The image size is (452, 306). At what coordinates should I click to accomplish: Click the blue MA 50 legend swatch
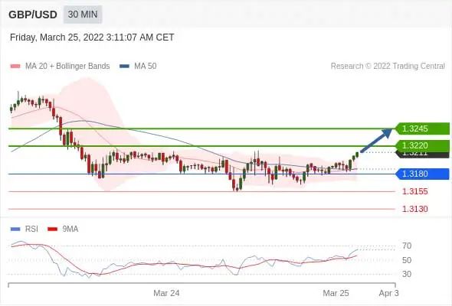[124, 67]
